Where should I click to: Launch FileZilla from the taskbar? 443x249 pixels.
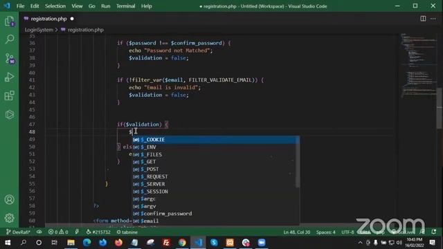[x=166, y=243]
